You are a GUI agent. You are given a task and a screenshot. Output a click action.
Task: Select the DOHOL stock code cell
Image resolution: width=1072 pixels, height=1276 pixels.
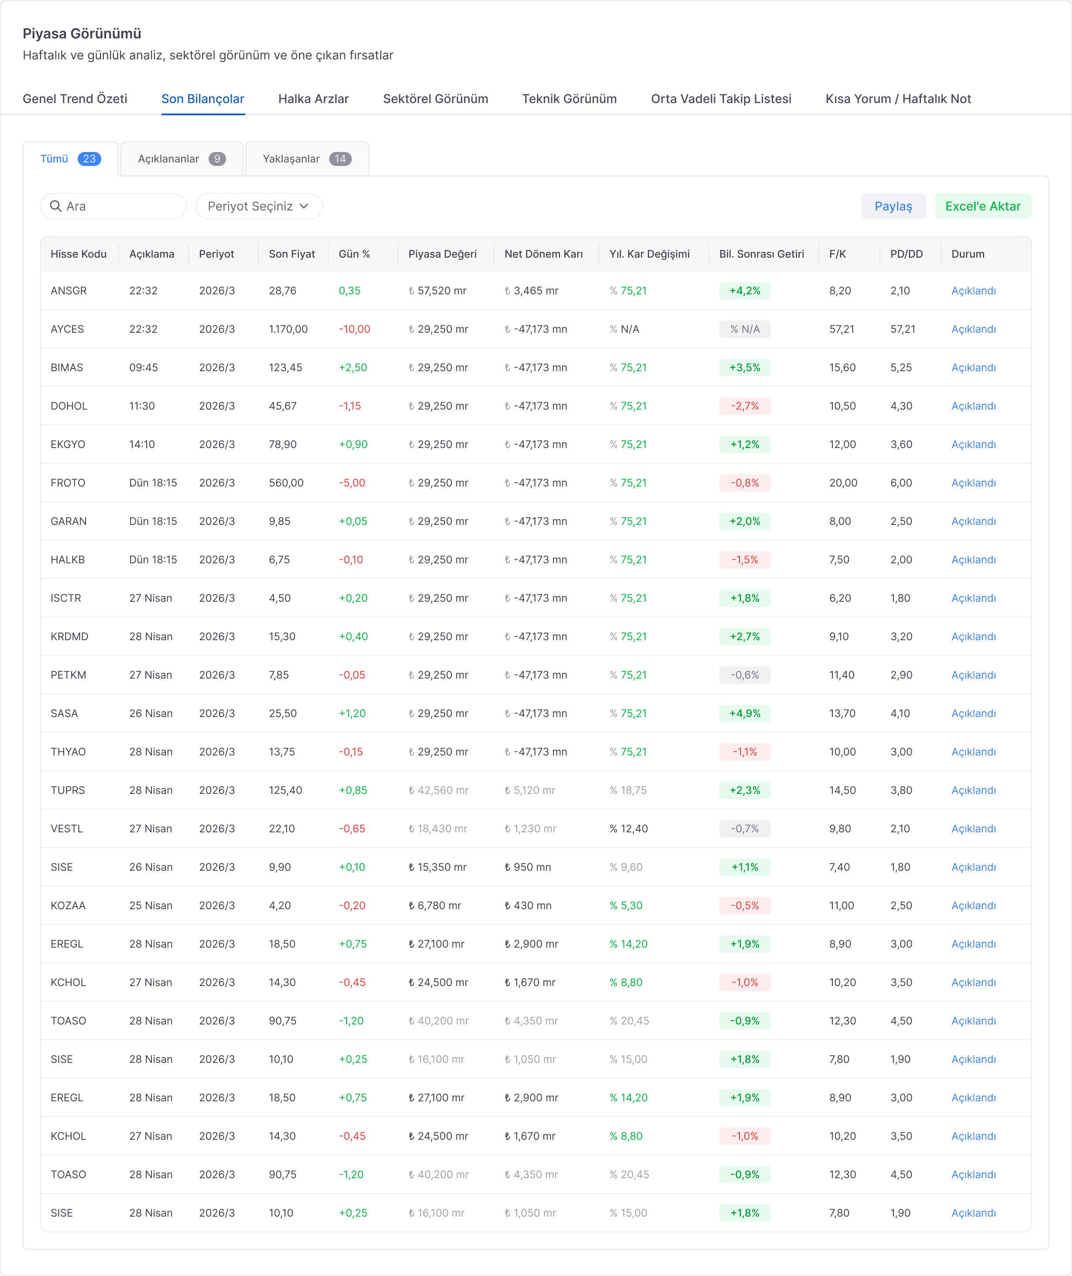coord(69,406)
